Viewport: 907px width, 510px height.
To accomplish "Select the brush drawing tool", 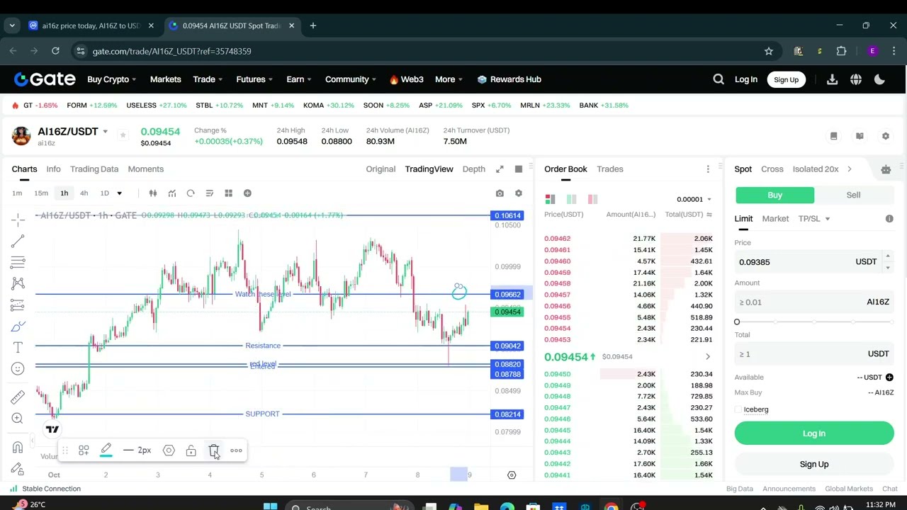I will [x=18, y=327].
